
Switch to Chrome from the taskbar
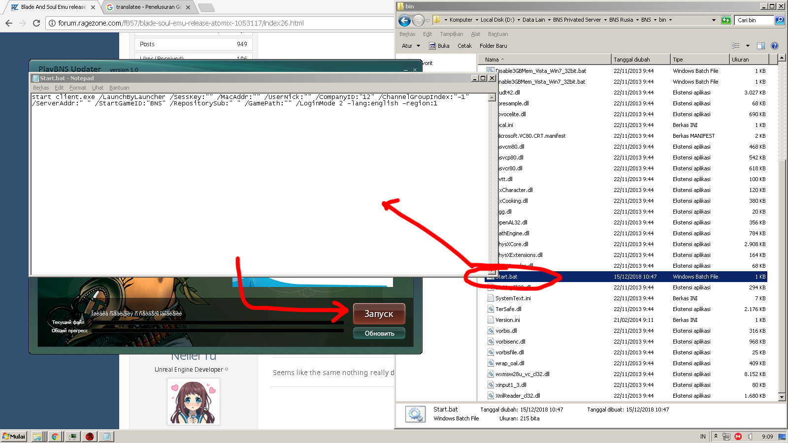click(x=55, y=437)
